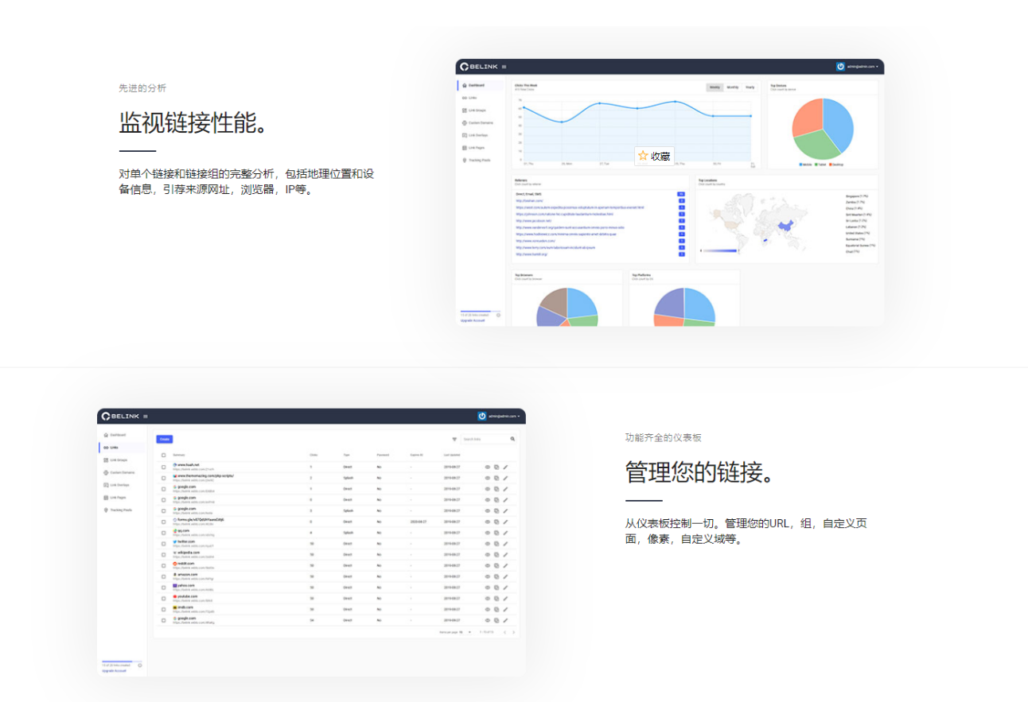Open Custom Domains in the analytics dashboard sidebar

476,122
